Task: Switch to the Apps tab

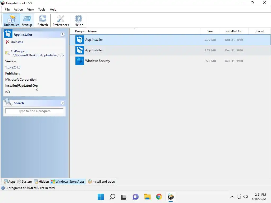Action: point(10,182)
